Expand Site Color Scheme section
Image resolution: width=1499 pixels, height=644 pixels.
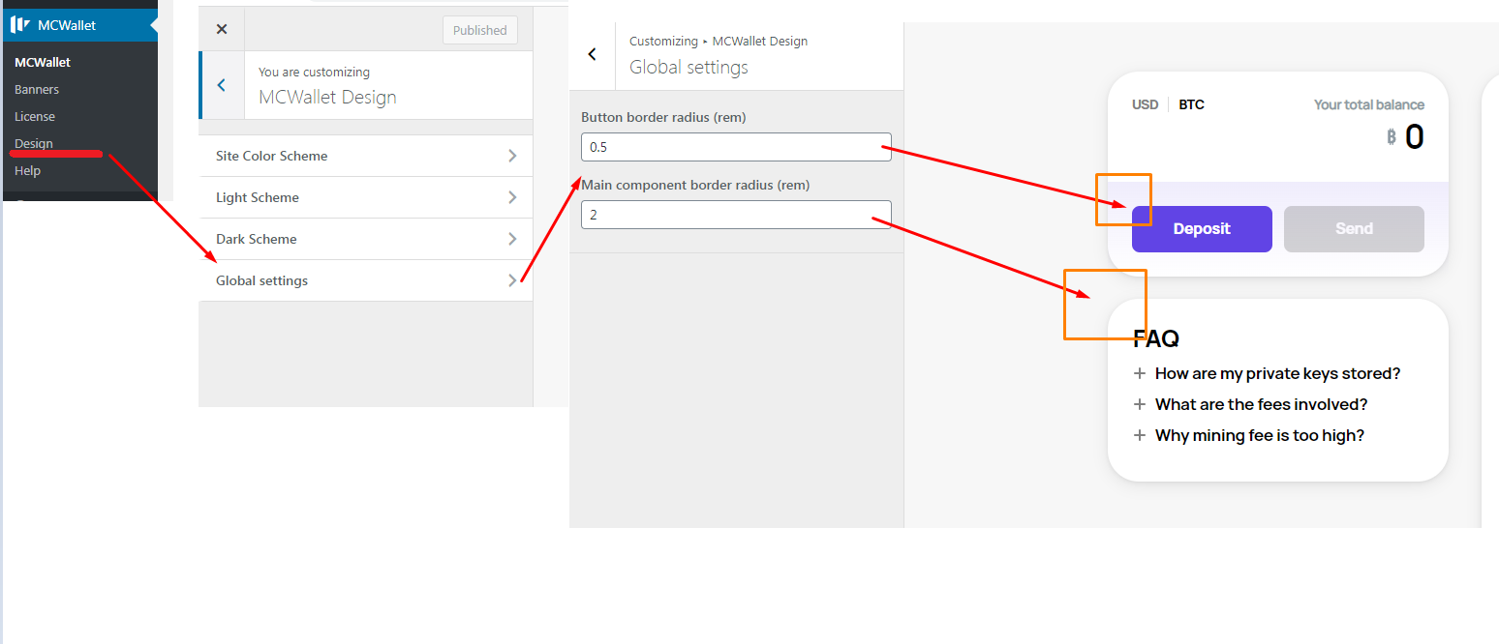tap(512, 156)
